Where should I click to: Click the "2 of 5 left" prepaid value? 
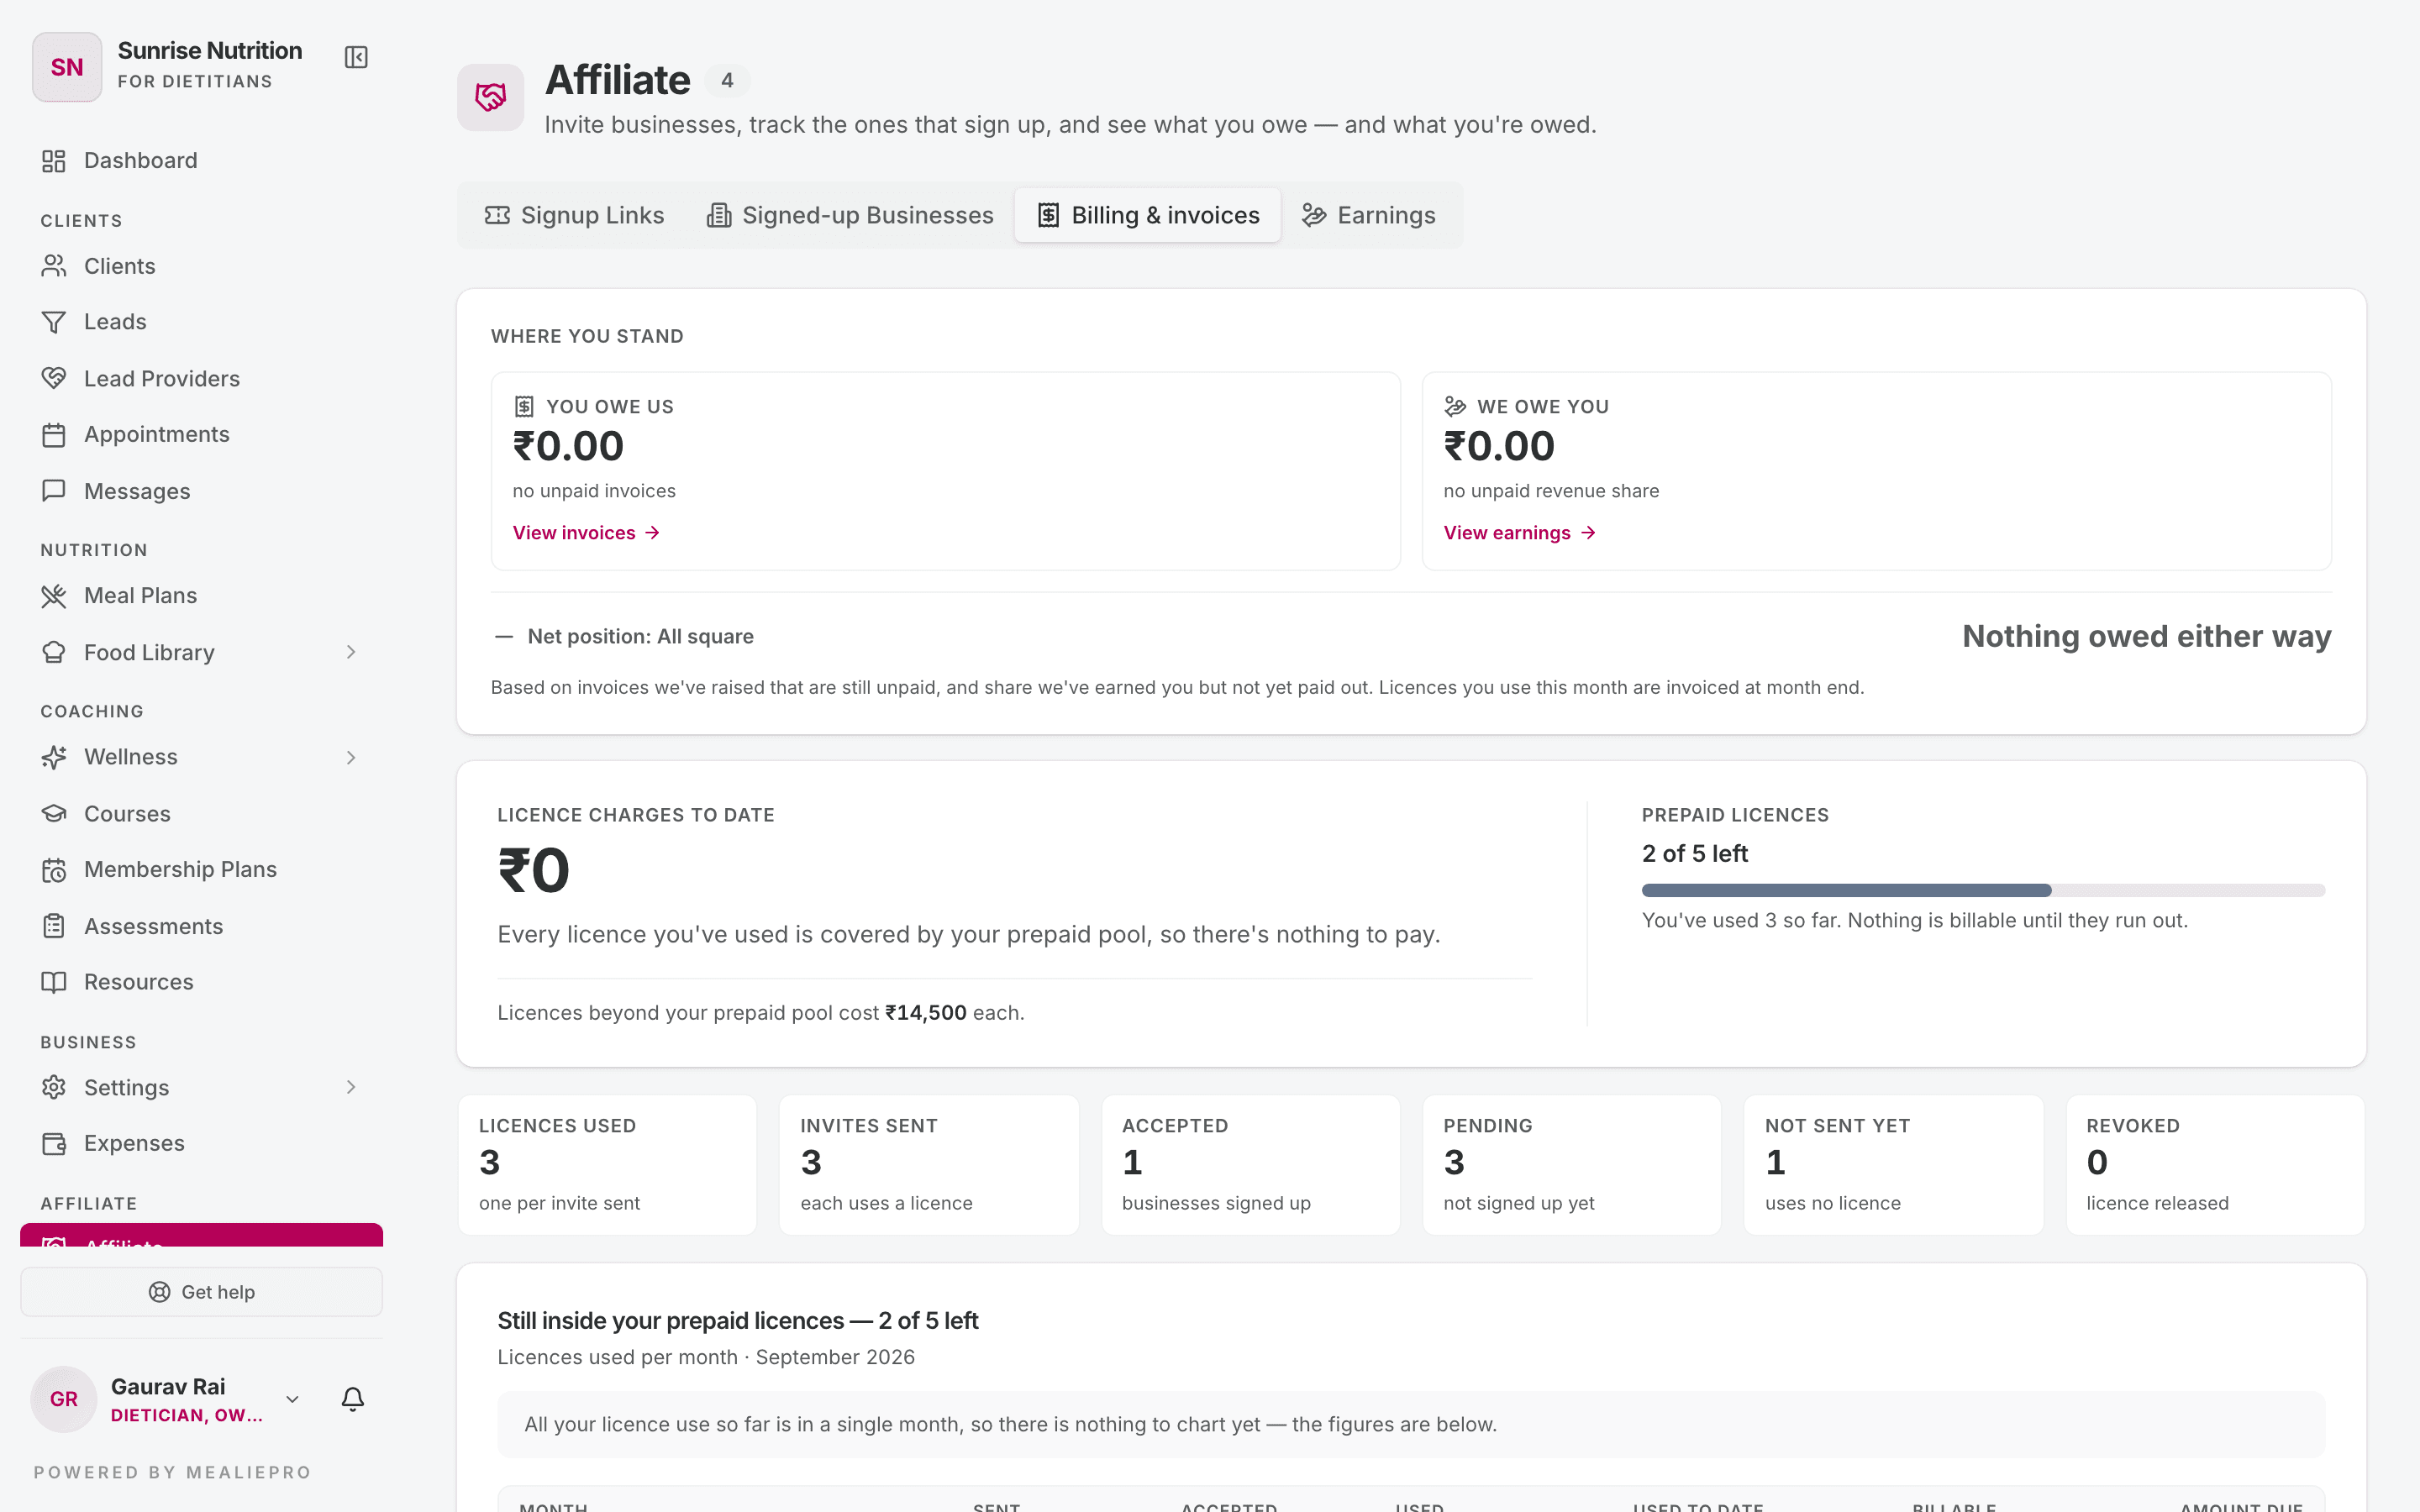[x=1694, y=854]
